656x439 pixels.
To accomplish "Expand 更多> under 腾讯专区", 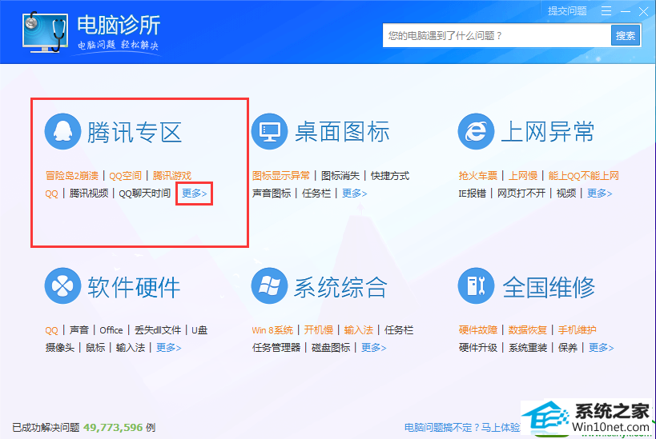I will pos(195,194).
